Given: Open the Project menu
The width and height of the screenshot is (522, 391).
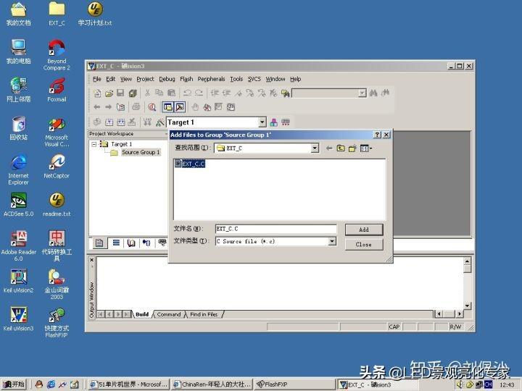Looking at the screenshot, I should pyautogui.click(x=145, y=79).
